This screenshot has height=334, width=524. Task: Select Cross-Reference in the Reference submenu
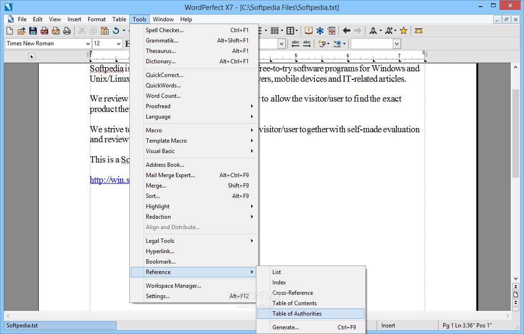[311, 293]
